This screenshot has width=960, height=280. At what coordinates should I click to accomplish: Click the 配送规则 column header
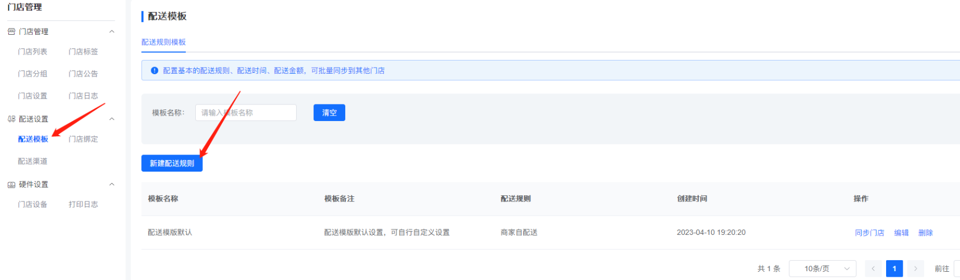click(x=516, y=199)
